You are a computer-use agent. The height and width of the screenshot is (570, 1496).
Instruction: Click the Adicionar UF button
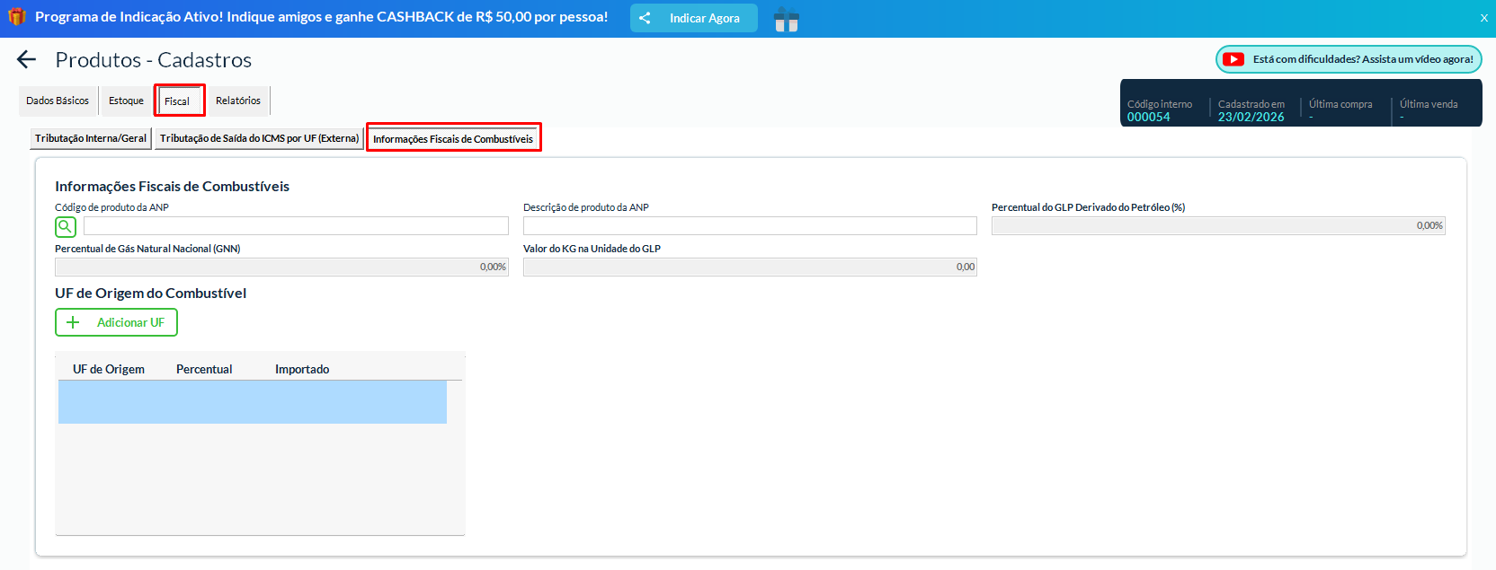(x=117, y=322)
